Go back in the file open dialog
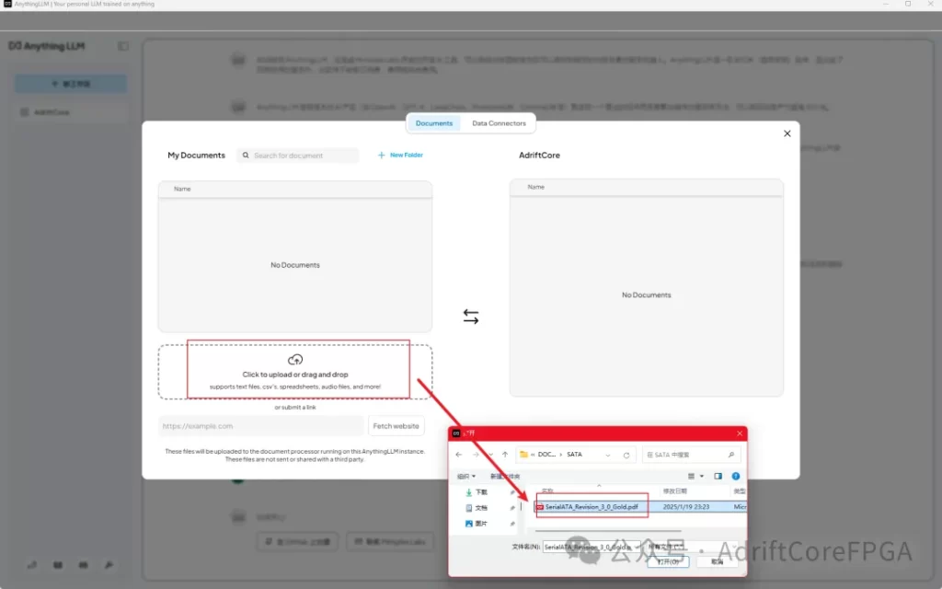942x589 pixels. (459, 455)
